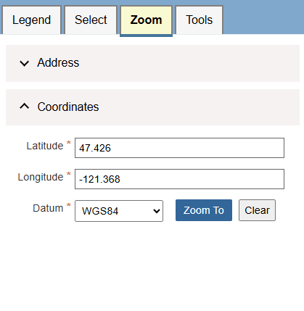Open the Select tab
The width and height of the screenshot is (304, 311).
[91, 20]
